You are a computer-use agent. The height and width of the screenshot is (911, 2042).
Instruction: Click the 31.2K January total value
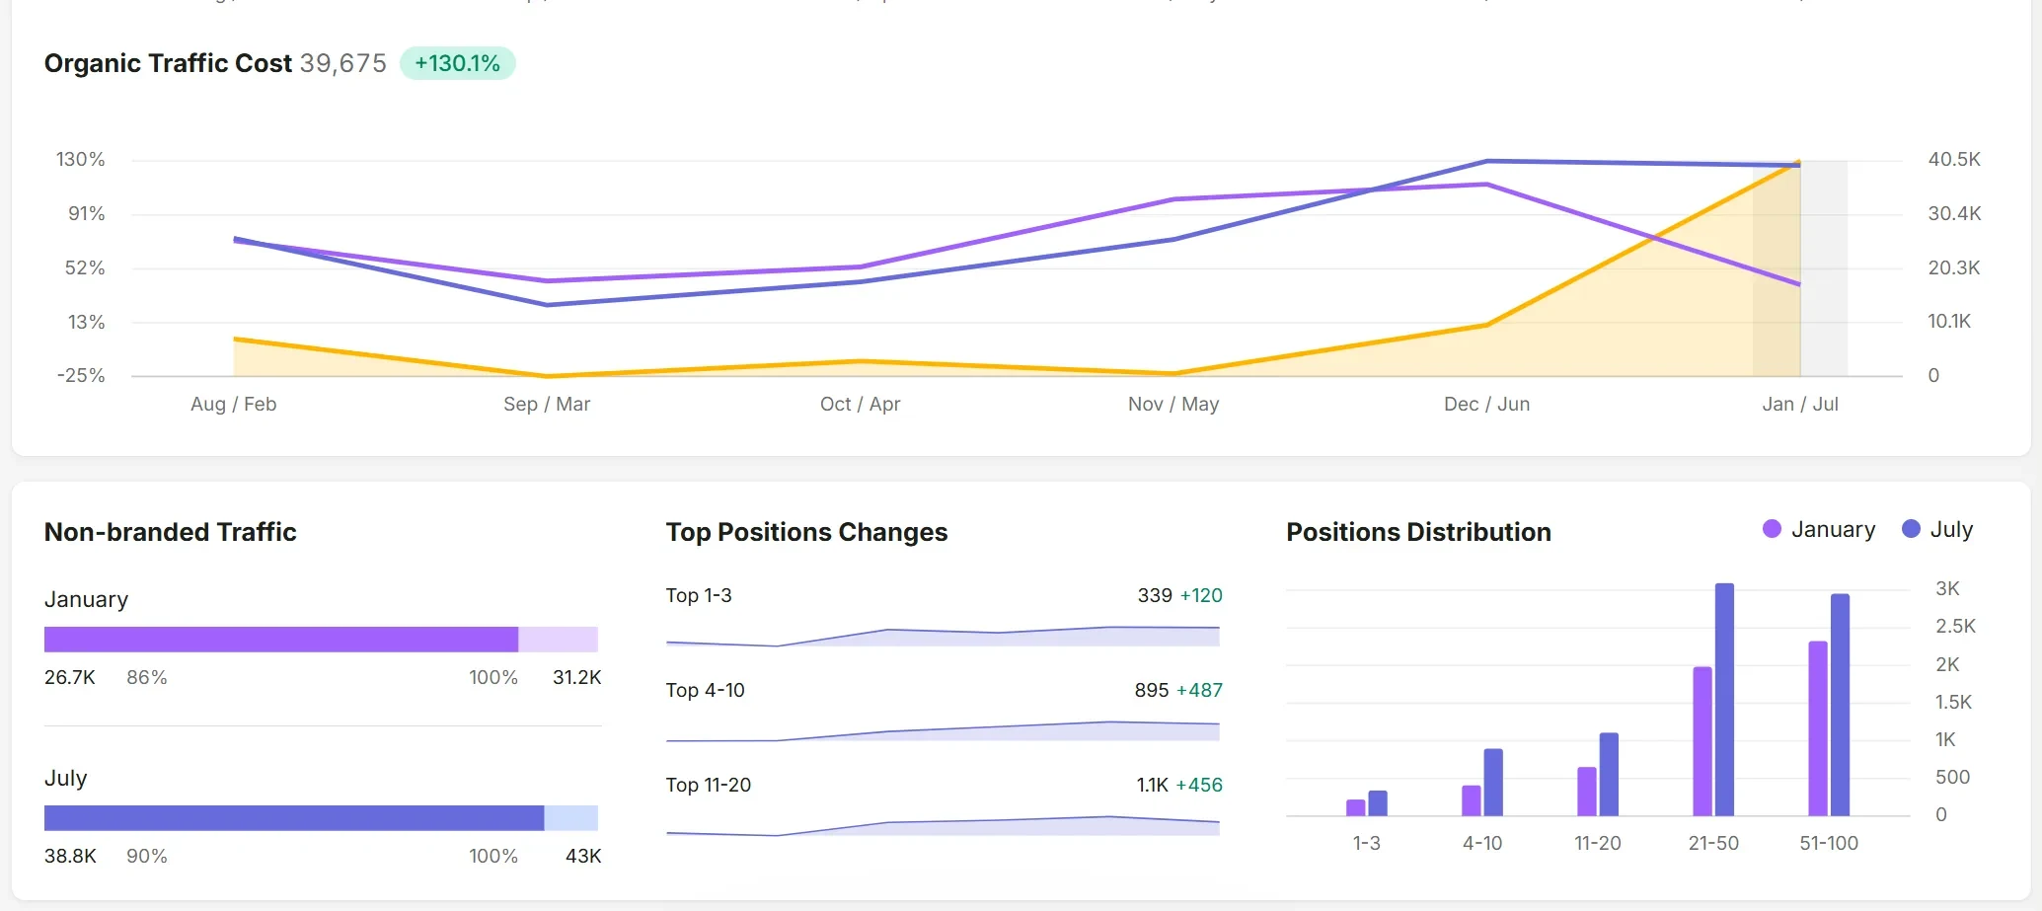pos(576,677)
